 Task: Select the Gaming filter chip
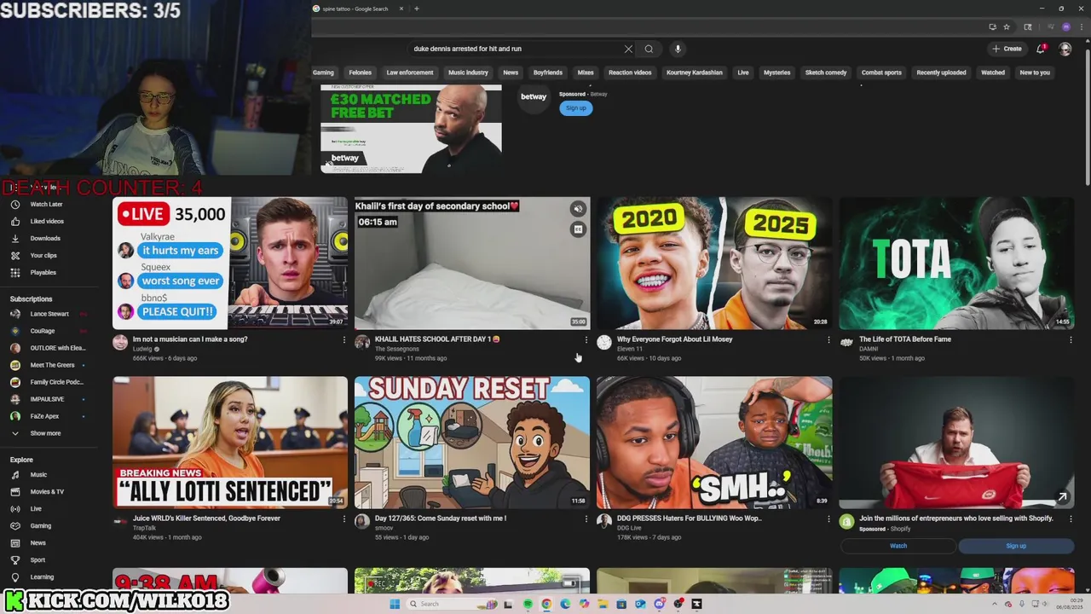pos(323,72)
